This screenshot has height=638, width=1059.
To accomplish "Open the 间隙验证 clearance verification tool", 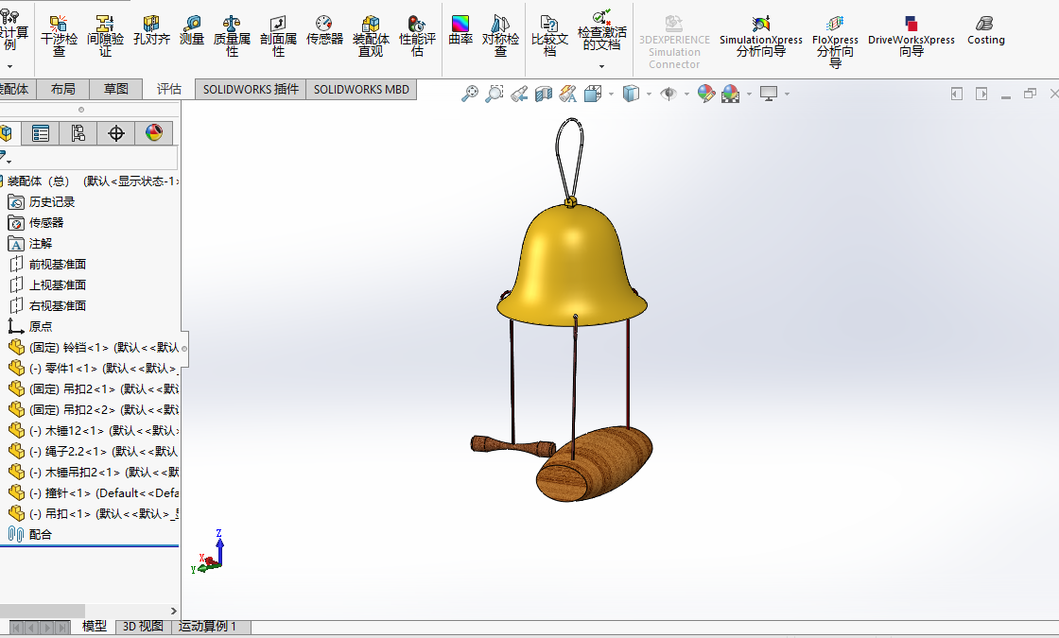I will 105,37.
